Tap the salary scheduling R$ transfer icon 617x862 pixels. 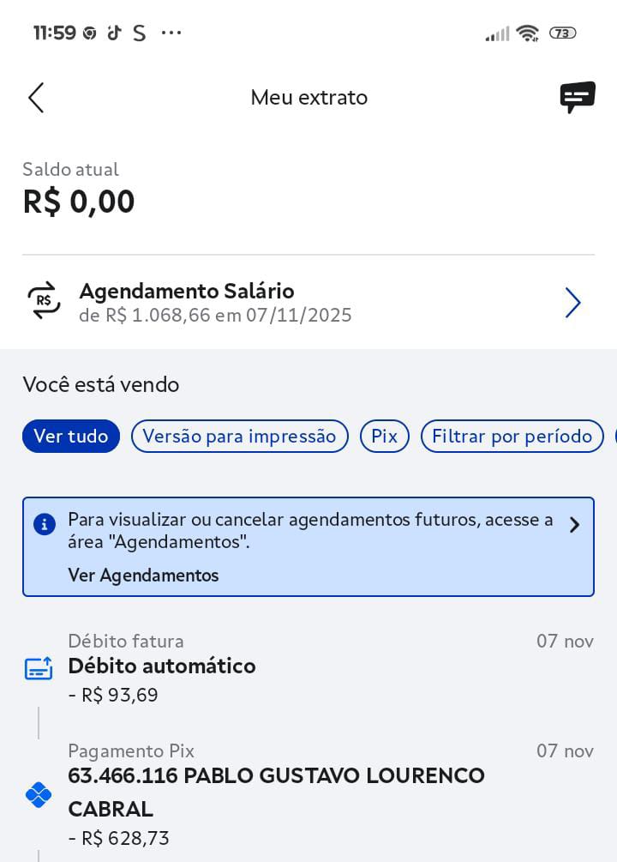click(x=45, y=301)
